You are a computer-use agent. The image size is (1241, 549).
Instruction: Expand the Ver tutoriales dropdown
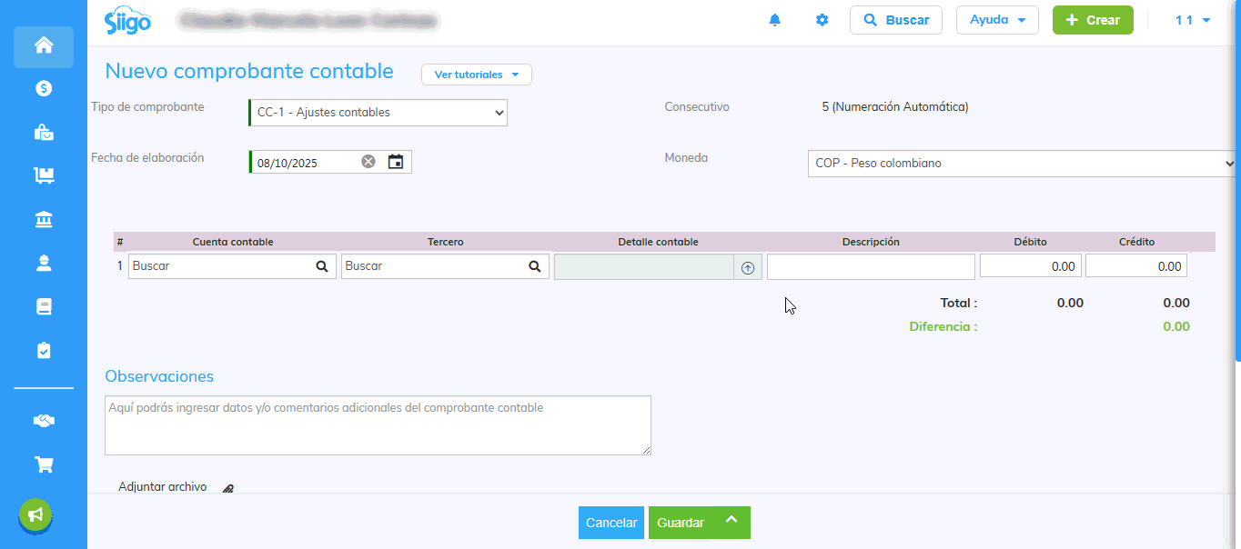(x=476, y=75)
